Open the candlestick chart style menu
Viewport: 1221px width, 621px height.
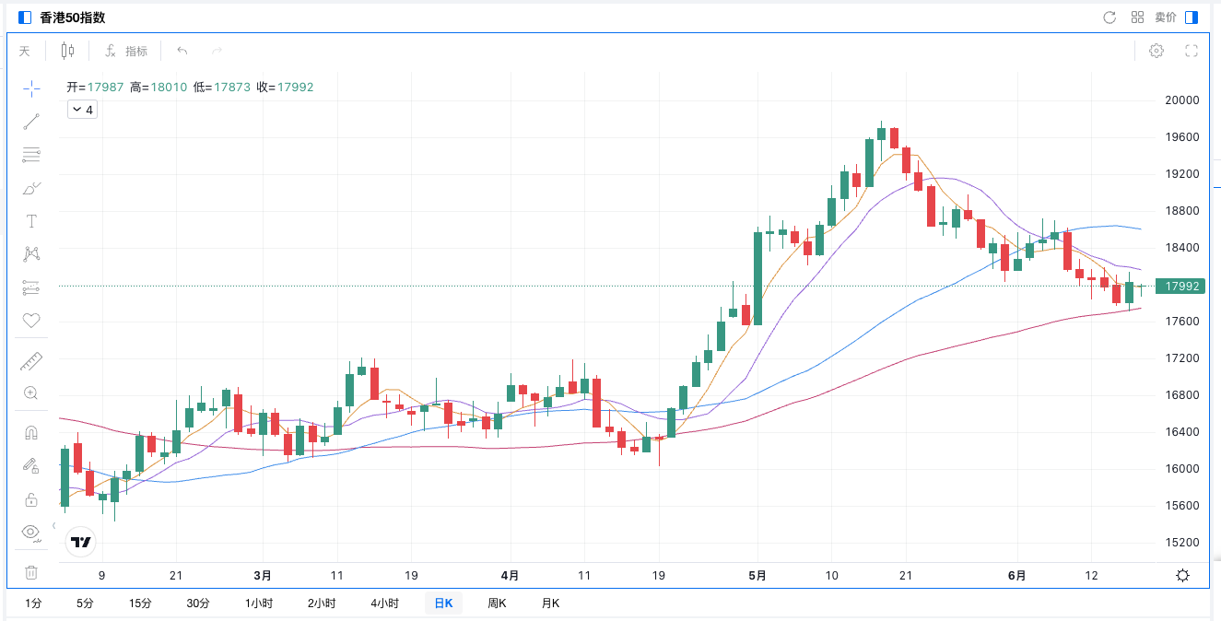[x=67, y=51]
